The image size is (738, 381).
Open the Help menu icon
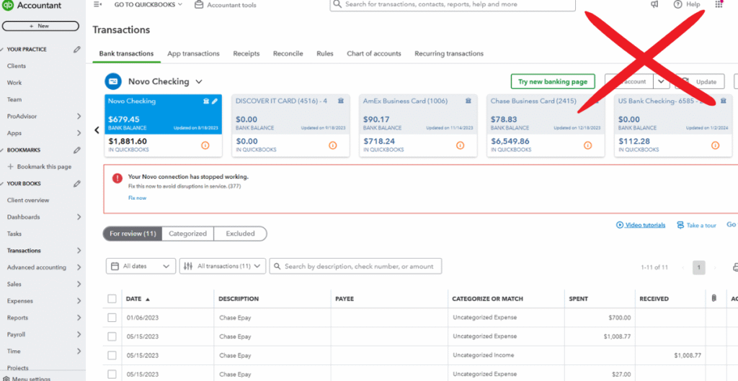(677, 4)
